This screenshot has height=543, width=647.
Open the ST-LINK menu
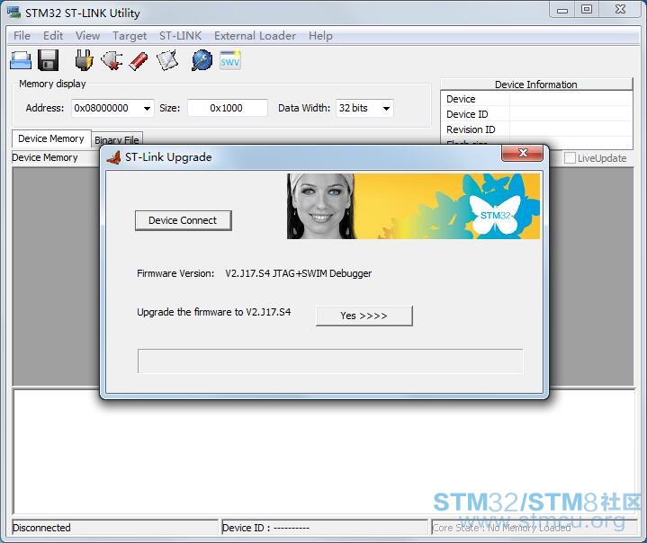point(180,36)
